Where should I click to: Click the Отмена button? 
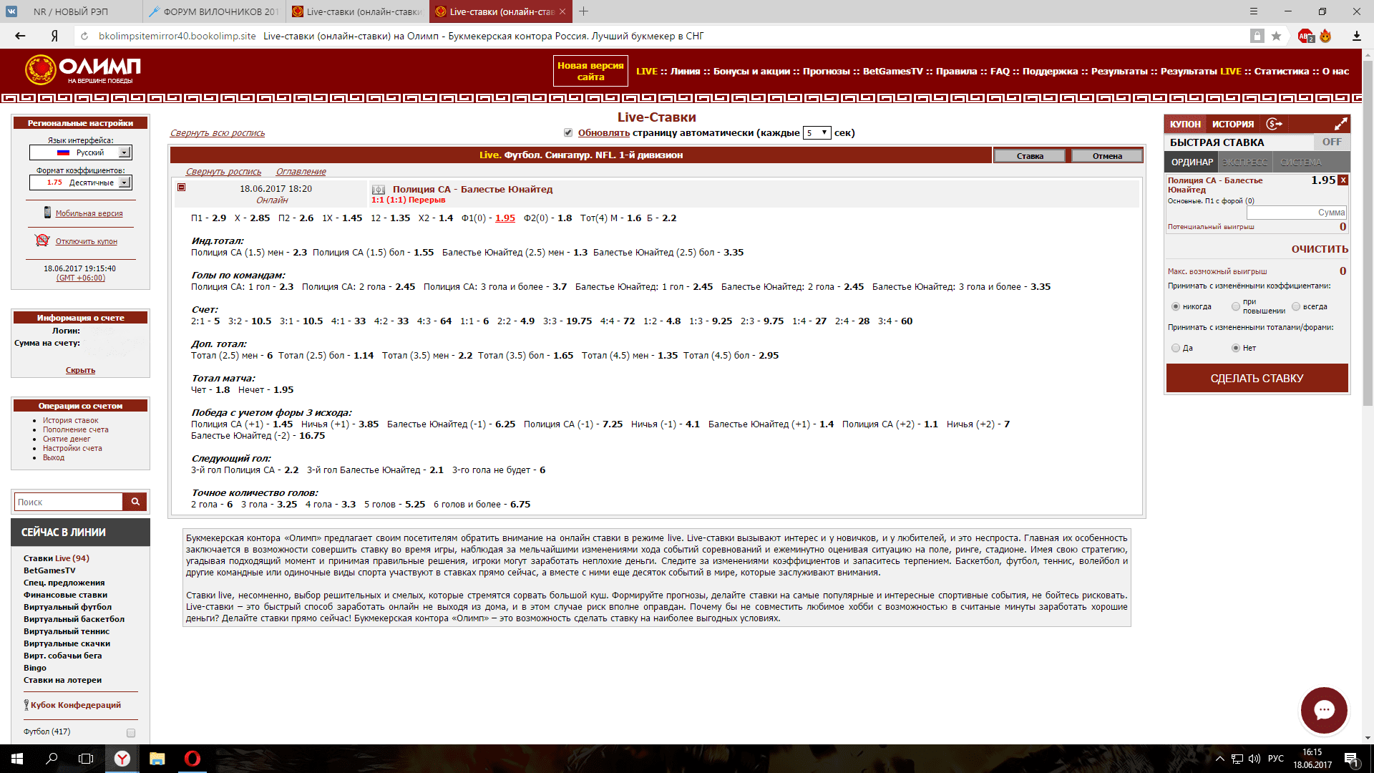(1107, 155)
